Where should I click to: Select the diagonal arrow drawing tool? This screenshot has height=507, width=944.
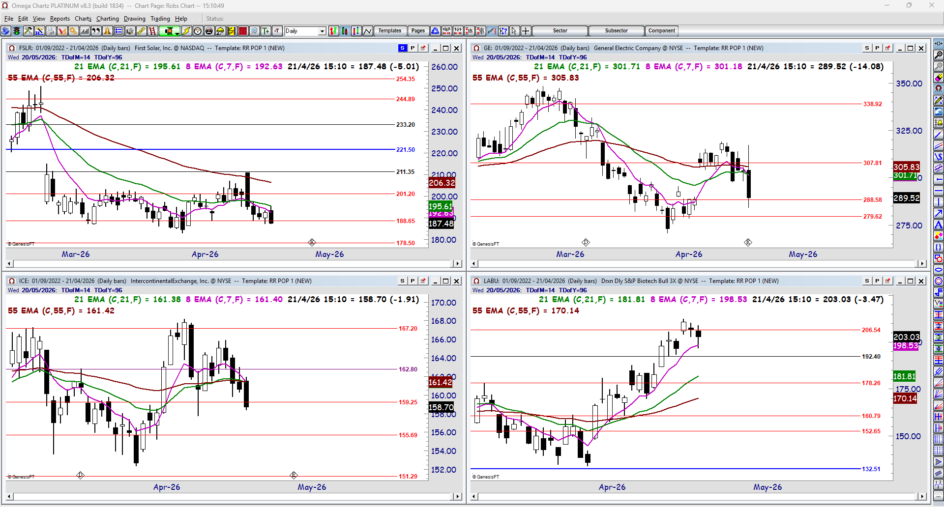[939, 213]
